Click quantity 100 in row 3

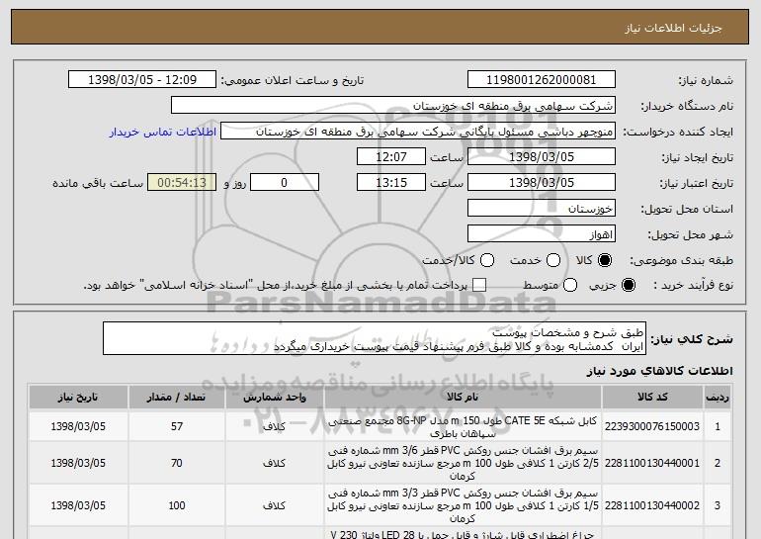(177, 505)
